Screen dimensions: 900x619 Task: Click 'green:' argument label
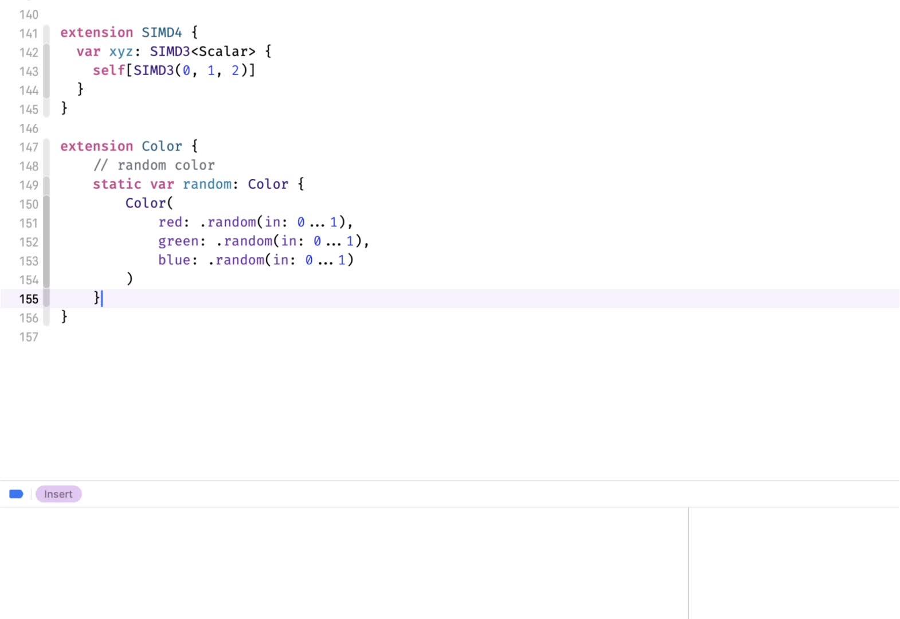[182, 241]
